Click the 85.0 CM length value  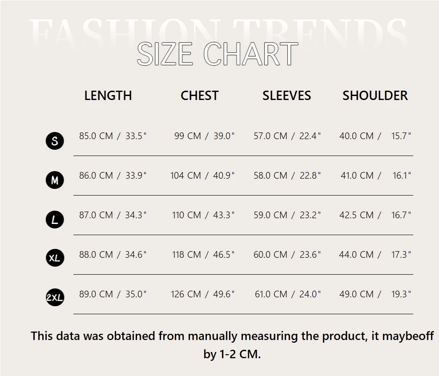96,136
